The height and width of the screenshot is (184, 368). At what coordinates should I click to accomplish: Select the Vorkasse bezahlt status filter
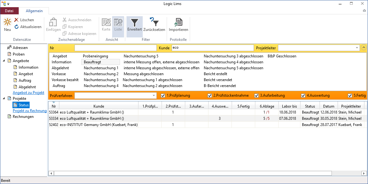[x=65, y=80]
